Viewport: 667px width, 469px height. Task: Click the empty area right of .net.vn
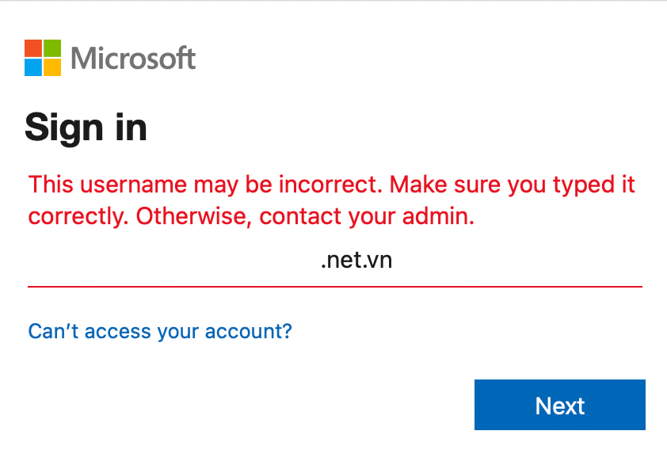(x=516, y=261)
